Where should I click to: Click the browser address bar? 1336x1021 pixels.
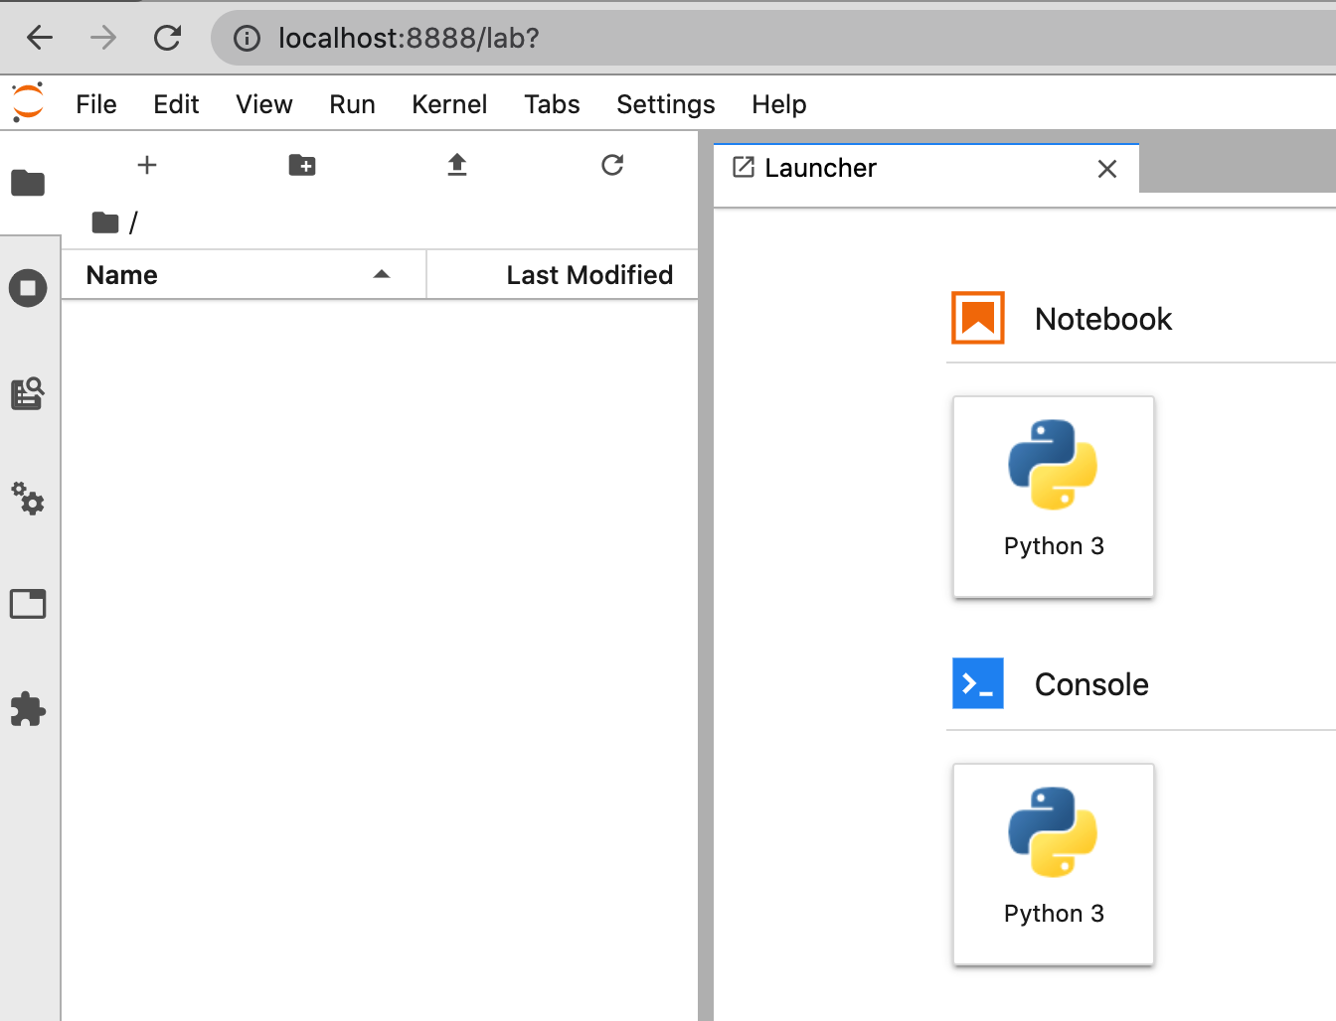coord(696,38)
